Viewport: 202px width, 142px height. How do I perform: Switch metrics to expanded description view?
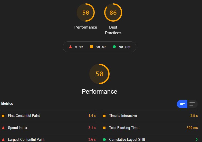tap(192, 104)
